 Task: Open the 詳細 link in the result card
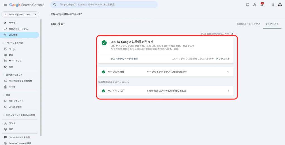point(176,49)
